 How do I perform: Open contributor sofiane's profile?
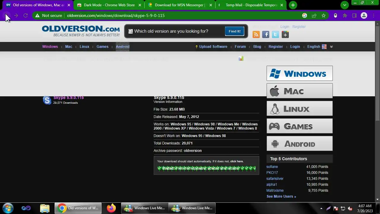(x=272, y=167)
